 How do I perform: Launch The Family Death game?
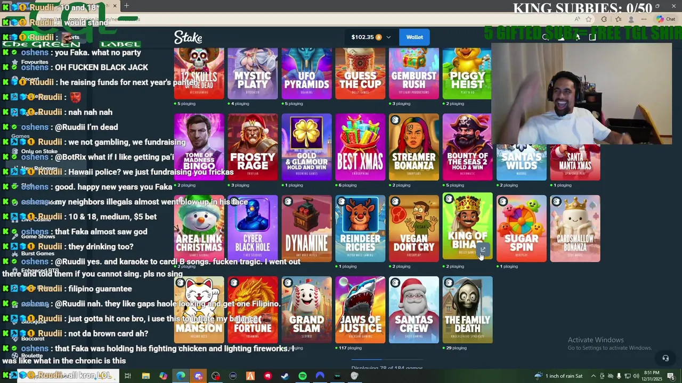(x=467, y=310)
